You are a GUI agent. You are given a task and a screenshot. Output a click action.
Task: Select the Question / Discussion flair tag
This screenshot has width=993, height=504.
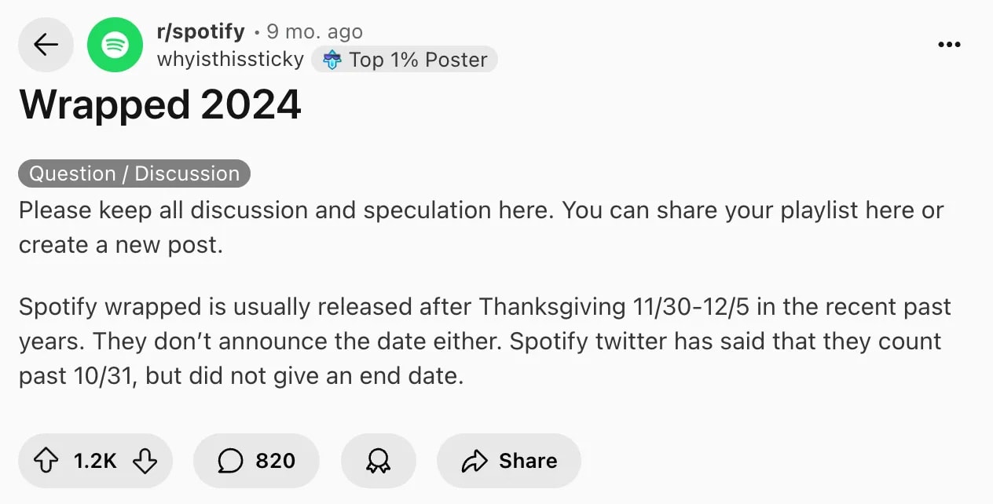[x=134, y=173]
